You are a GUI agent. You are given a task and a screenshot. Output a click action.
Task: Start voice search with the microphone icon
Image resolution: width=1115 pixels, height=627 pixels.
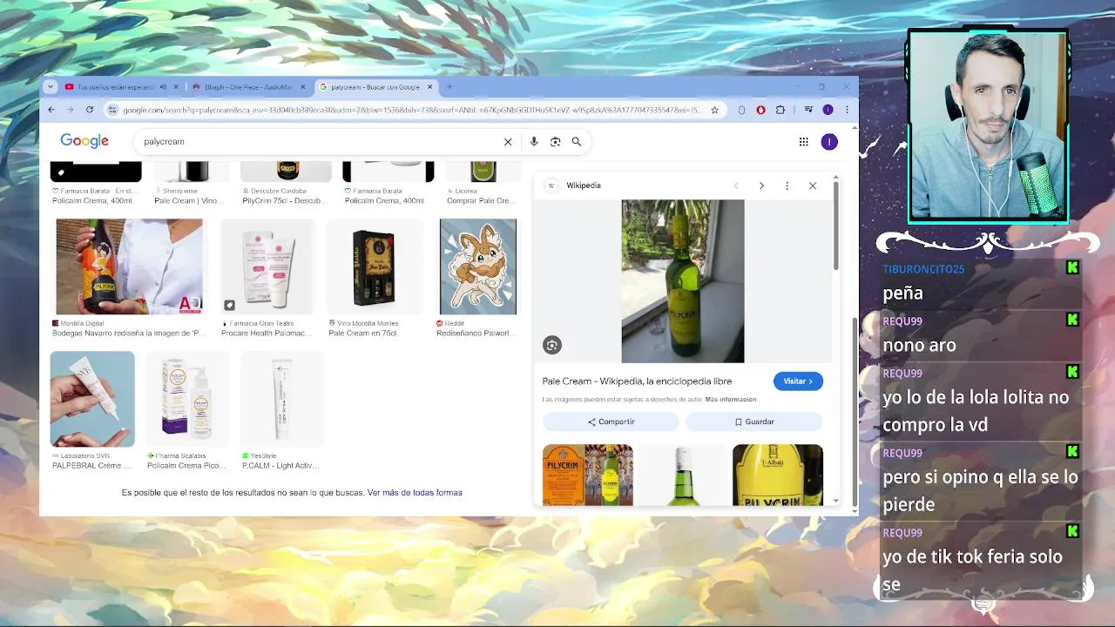pyautogui.click(x=534, y=141)
